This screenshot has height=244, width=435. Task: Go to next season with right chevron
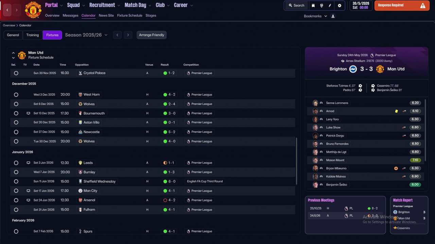128,35
